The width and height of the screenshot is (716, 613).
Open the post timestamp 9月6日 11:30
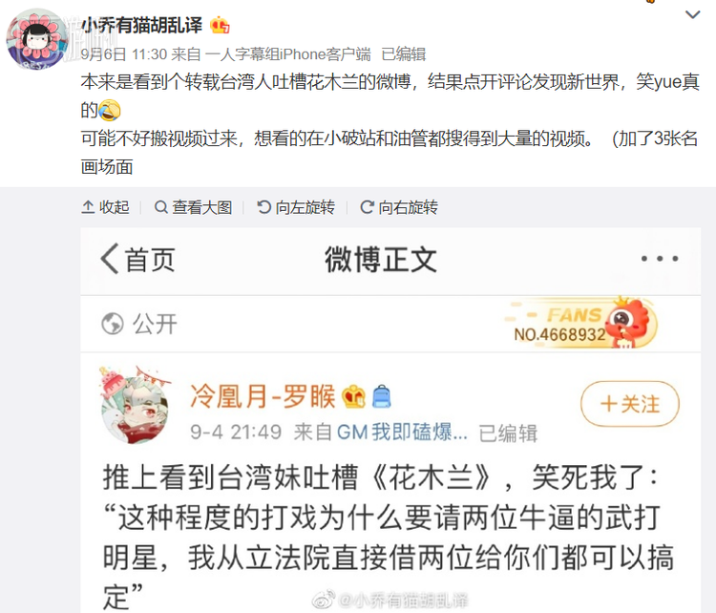(x=124, y=54)
